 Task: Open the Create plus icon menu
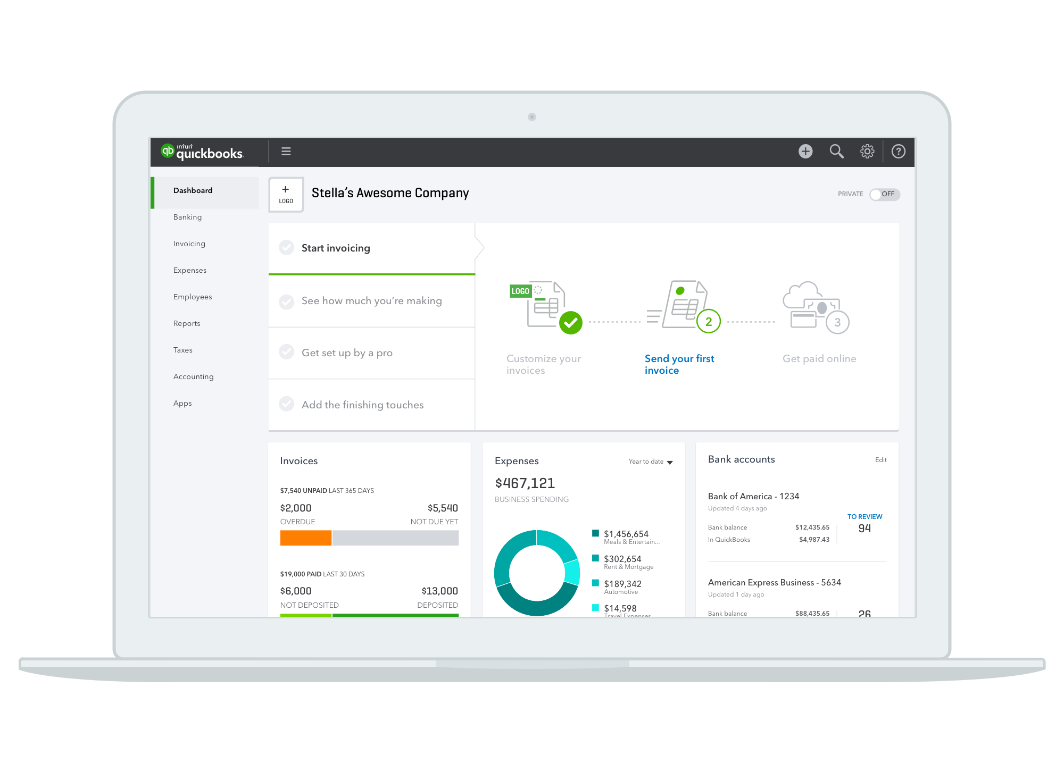click(x=805, y=152)
